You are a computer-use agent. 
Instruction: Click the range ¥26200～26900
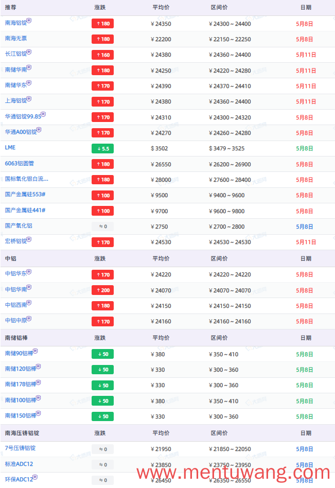click(x=230, y=164)
